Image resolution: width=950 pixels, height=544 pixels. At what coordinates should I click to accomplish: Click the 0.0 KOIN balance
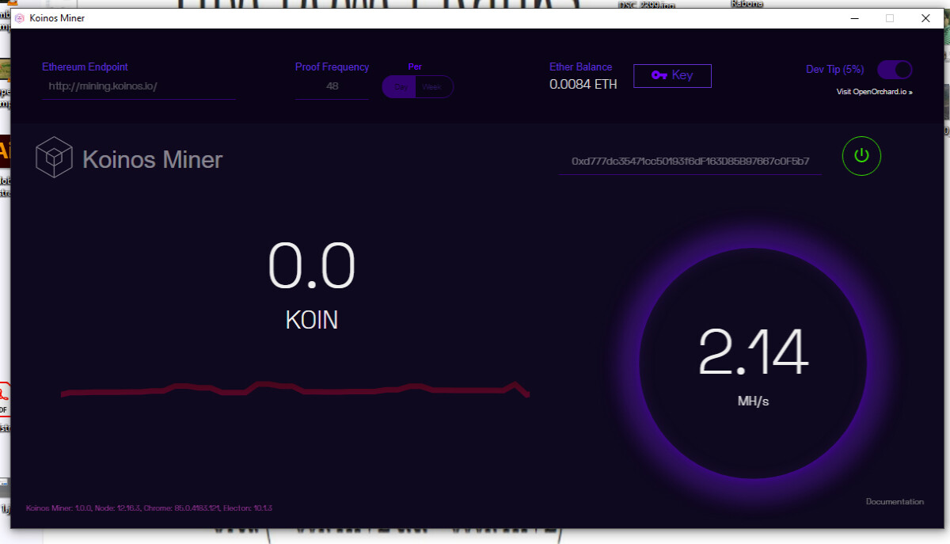pos(312,285)
